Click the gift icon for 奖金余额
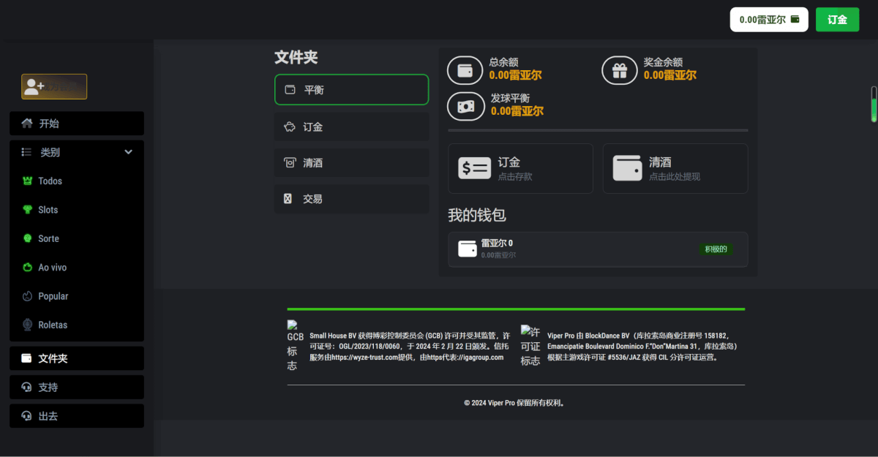 click(x=620, y=70)
